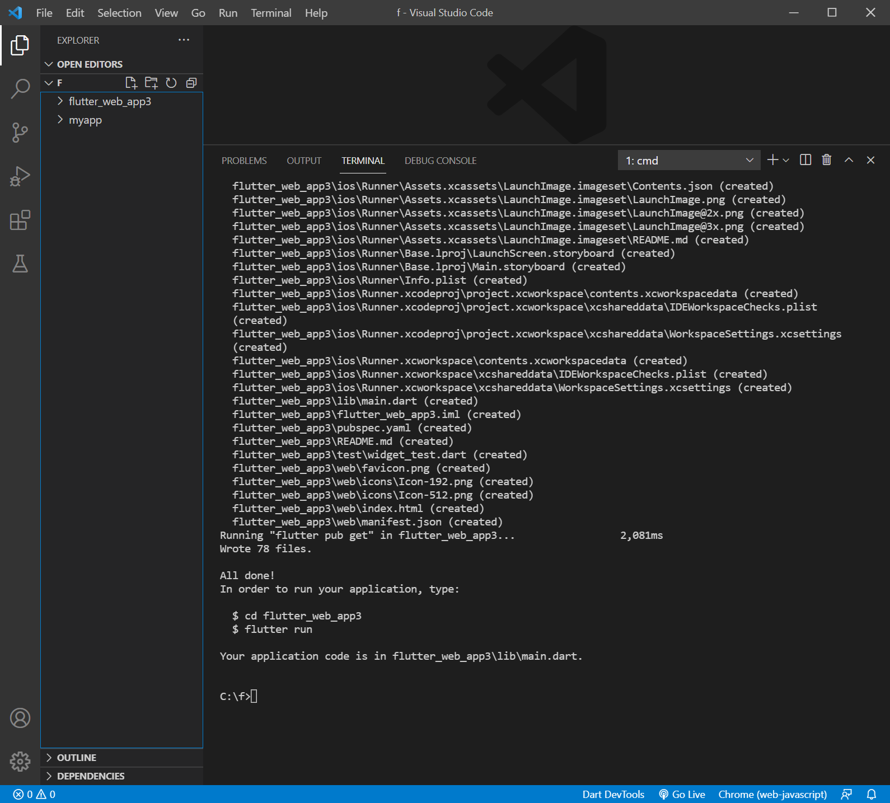Open the Go menu
Screen dimensions: 890x803
point(198,13)
